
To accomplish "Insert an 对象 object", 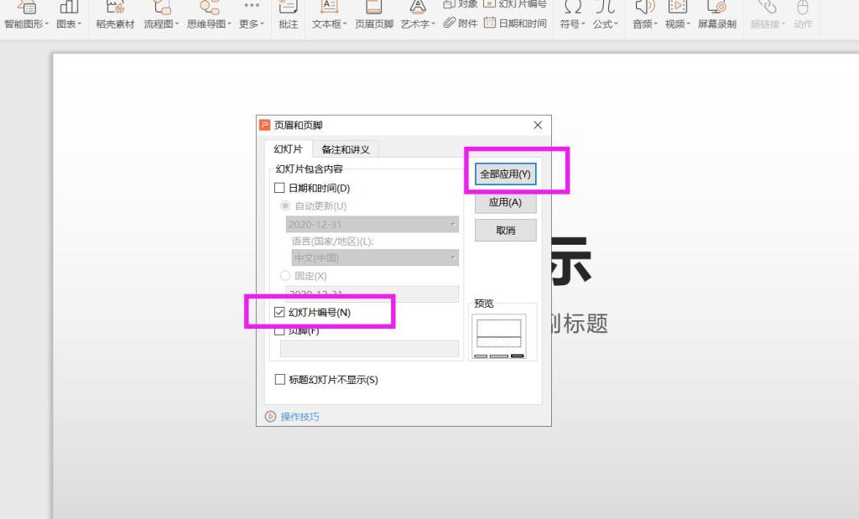I will pyautogui.click(x=461, y=4).
